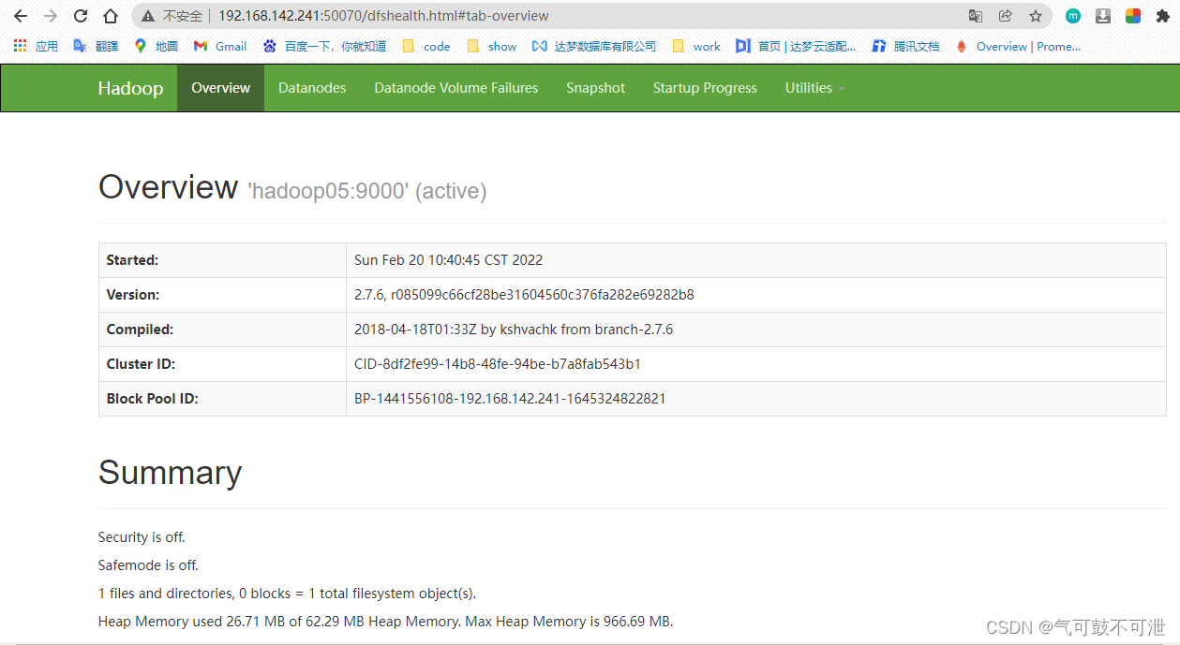Click the Heap Memory used line
Viewport: 1180px width, 645px height.
385,622
